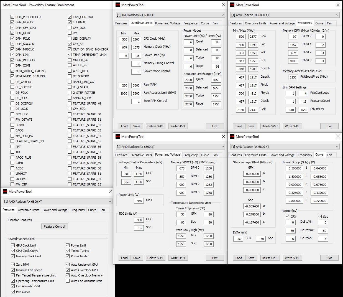The image size is (343, 297).
Task: Uncheck Auto Overclock Memory
Action: [x=68, y=275]
